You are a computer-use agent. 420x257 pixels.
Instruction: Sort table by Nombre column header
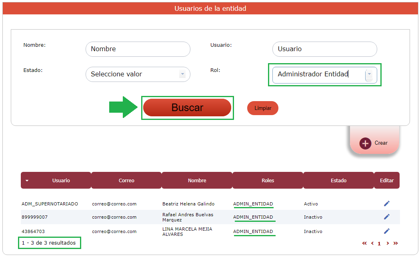point(197,180)
